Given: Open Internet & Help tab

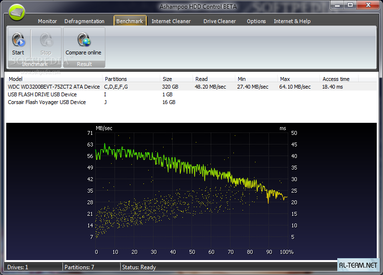Looking at the screenshot, I should pyautogui.click(x=292, y=21).
